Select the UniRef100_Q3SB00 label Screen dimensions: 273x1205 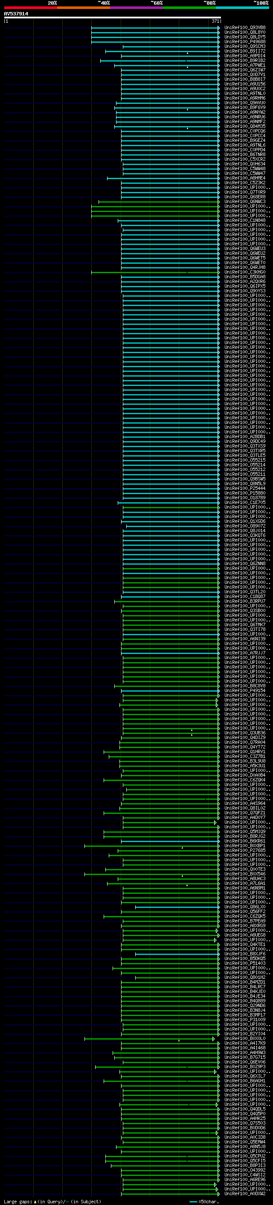[x=244, y=610]
